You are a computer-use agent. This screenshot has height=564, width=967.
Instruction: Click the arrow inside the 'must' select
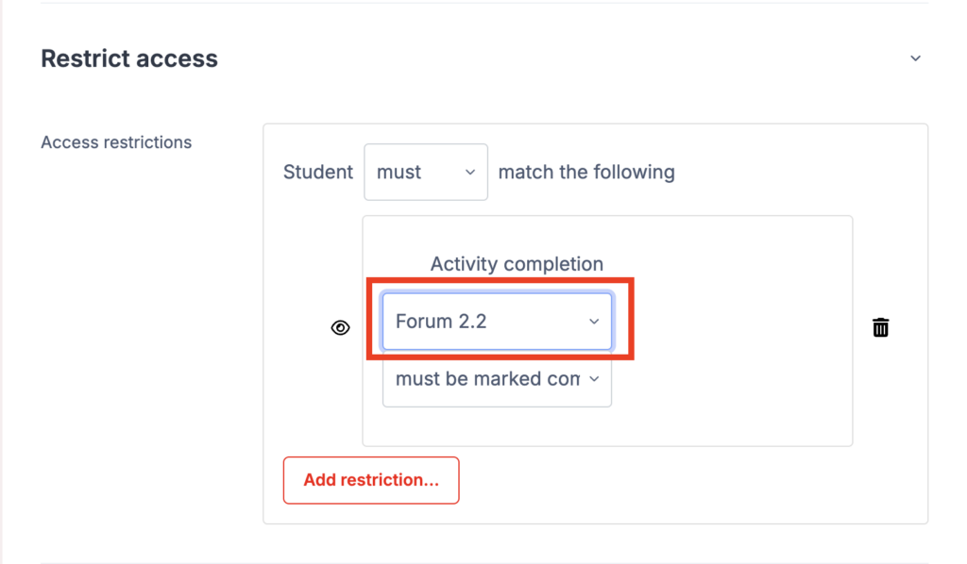pos(470,173)
